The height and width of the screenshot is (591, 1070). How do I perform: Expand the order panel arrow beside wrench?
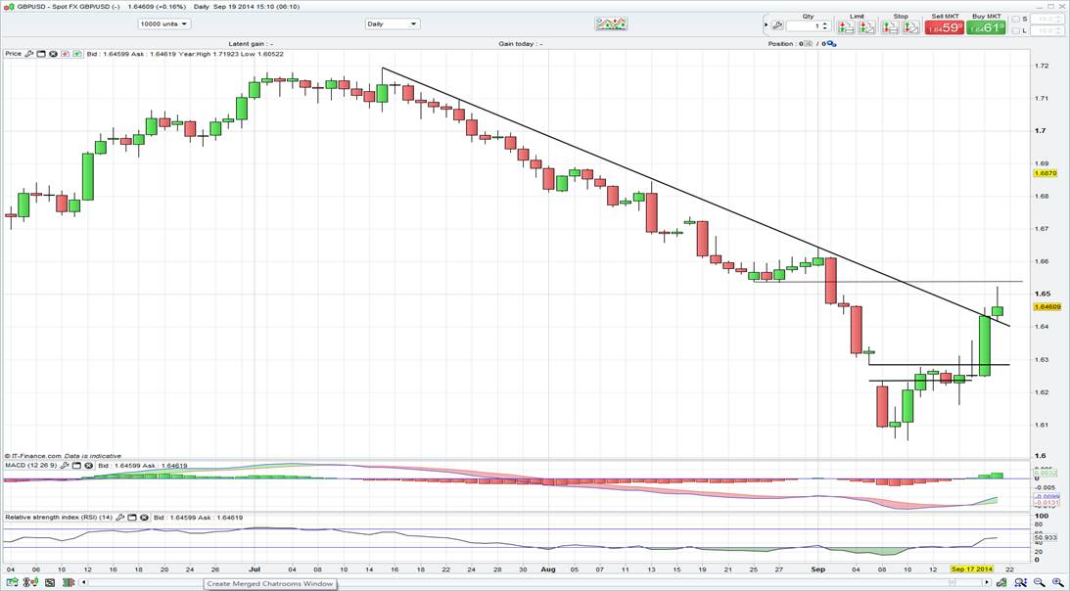(765, 26)
